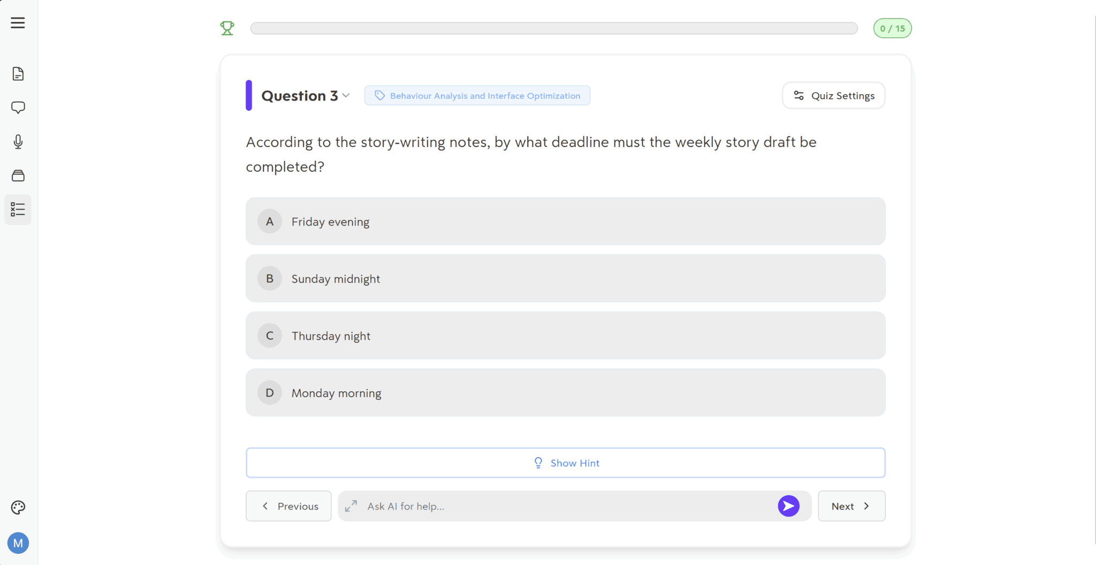Go back using the Previous button
The height and width of the screenshot is (565, 1096).
pos(288,506)
